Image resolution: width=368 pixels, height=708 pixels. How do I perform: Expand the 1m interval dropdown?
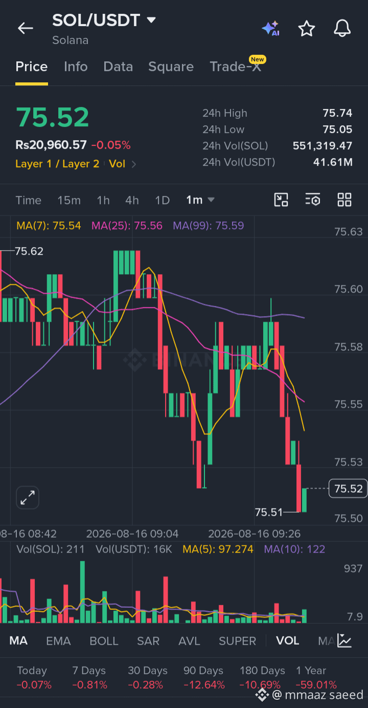coord(200,200)
